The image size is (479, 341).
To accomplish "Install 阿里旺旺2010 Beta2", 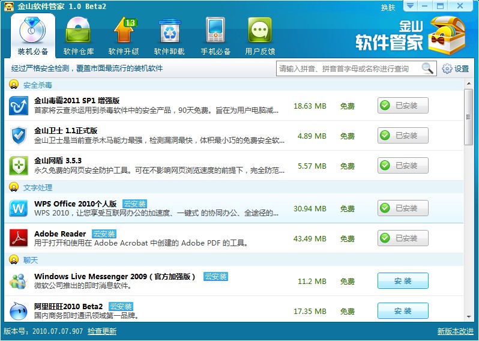I will (x=402, y=311).
